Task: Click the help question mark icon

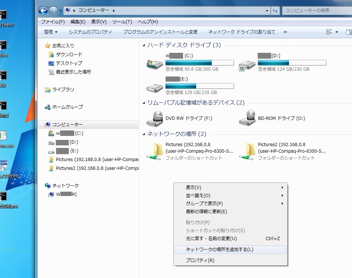Action: pyautogui.click(x=350, y=32)
